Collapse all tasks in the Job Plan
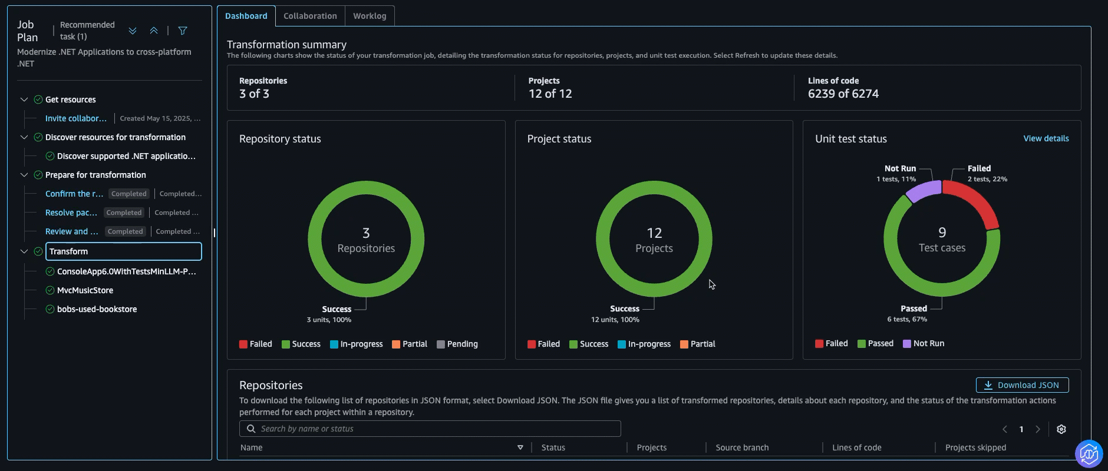Image resolution: width=1108 pixels, height=471 pixels. pos(154,31)
